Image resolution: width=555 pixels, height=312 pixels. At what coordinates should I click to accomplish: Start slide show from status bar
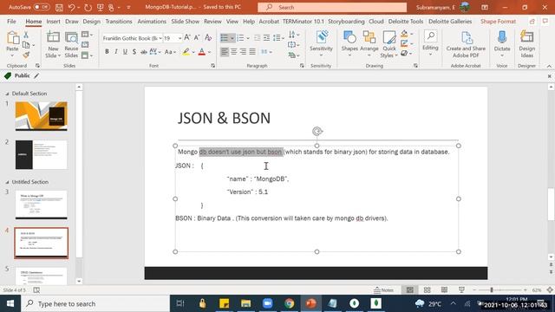tap(461, 290)
